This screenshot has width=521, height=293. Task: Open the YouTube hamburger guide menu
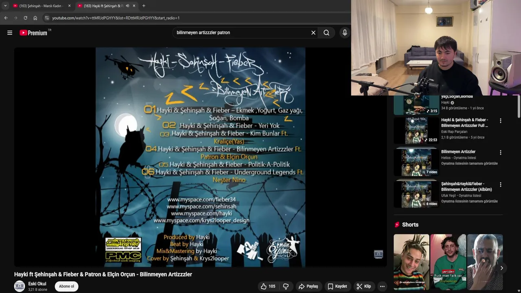click(10, 33)
